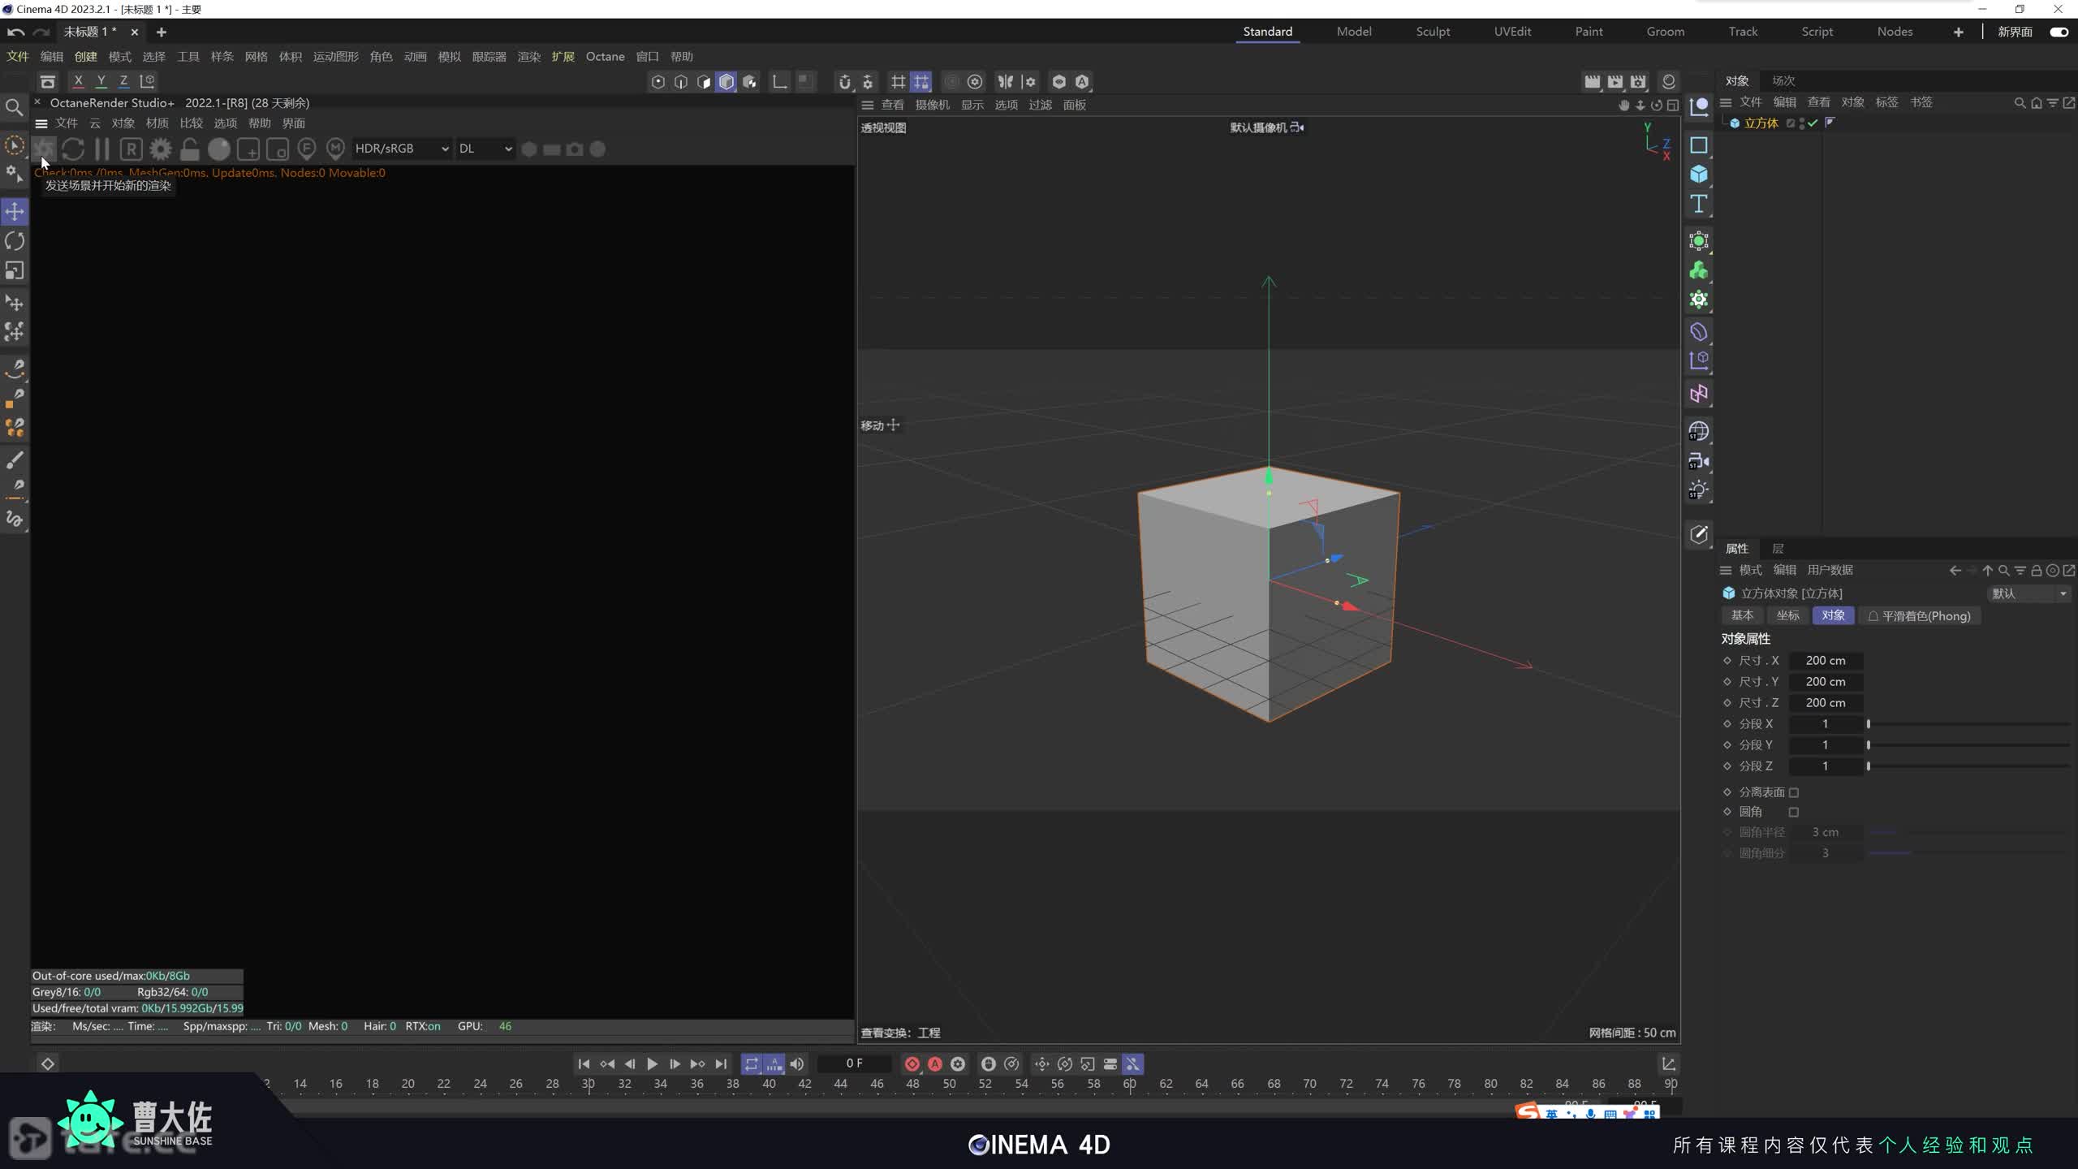The width and height of the screenshot is (2078, 1169).
Task: Open the HDR/sRGB dropdown
Action: click(x=401, y=149)
